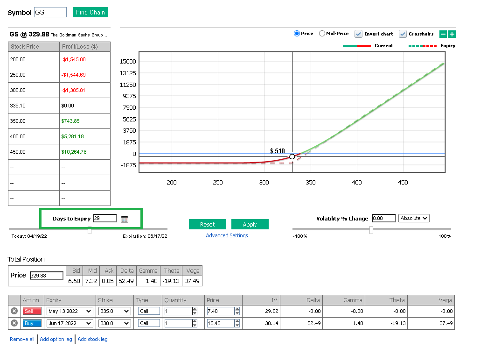Click the Quantity stepper on Buy leg
Screen dimensions: 480x355
195,323
